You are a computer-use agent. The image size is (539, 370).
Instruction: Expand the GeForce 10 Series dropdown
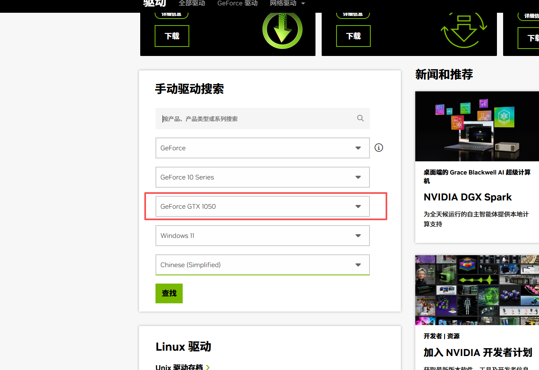tap(262, 177)
